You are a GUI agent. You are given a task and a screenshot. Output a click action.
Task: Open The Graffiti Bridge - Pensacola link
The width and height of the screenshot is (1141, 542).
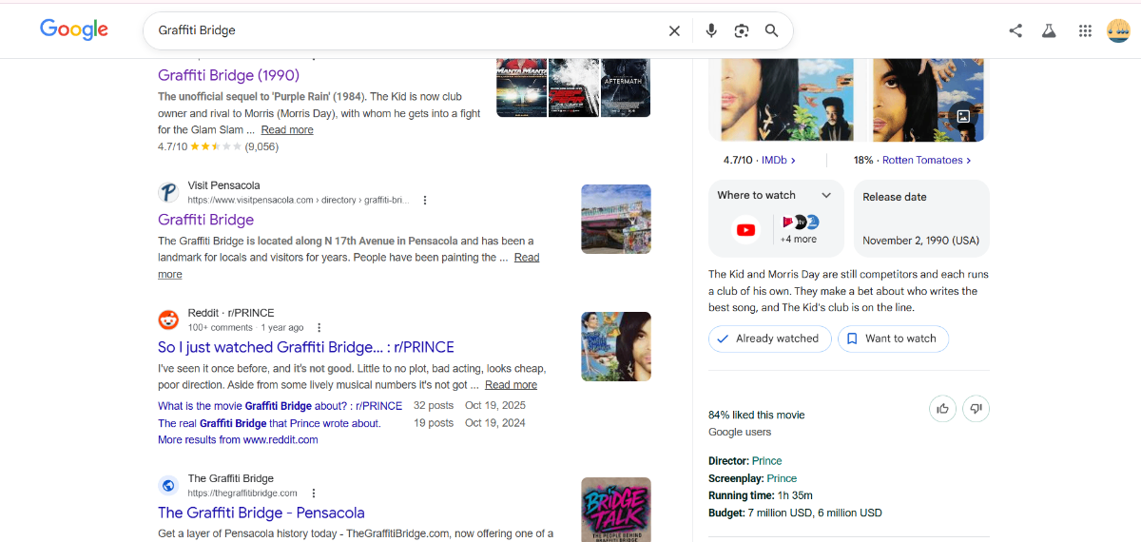pos(261,513)
